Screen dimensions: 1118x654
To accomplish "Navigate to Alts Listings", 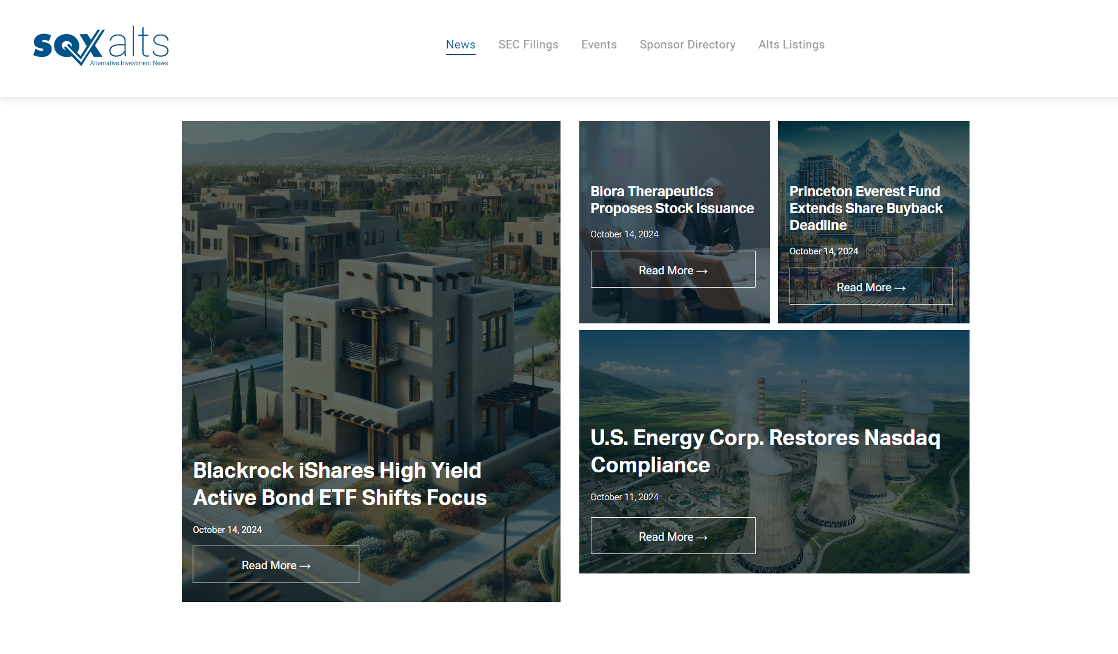I will click(x=791, y=45).
